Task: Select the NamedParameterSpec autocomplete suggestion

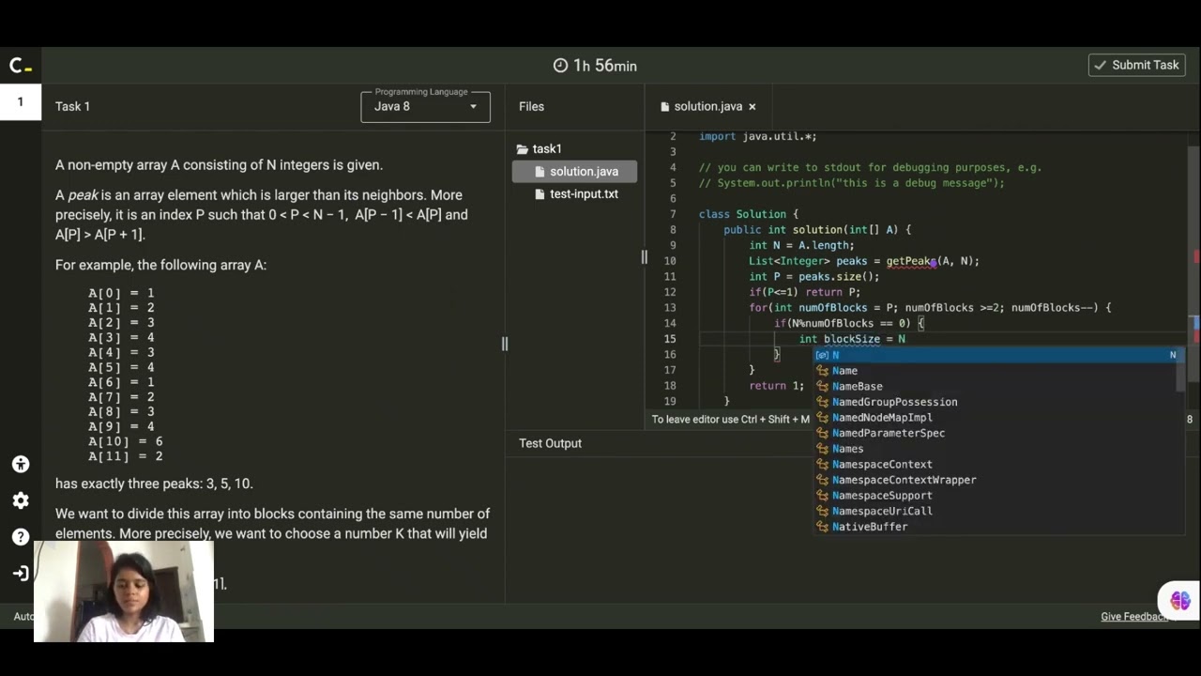Action: (996, 433)
